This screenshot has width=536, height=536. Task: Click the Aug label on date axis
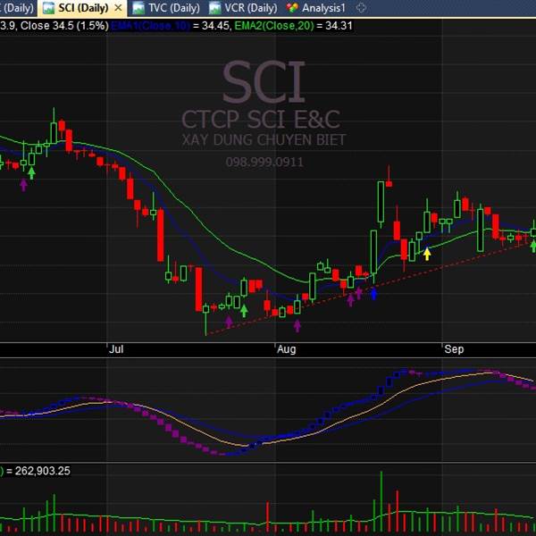coord(287,349)
